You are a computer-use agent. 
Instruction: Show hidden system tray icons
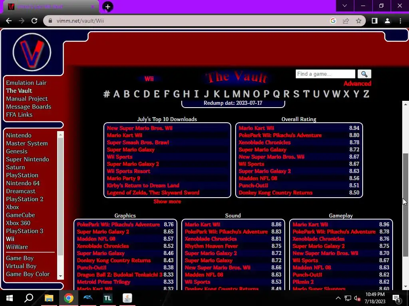click(338, 298)
